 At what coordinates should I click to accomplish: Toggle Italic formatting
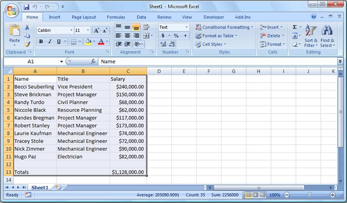[x=49, y=42]
